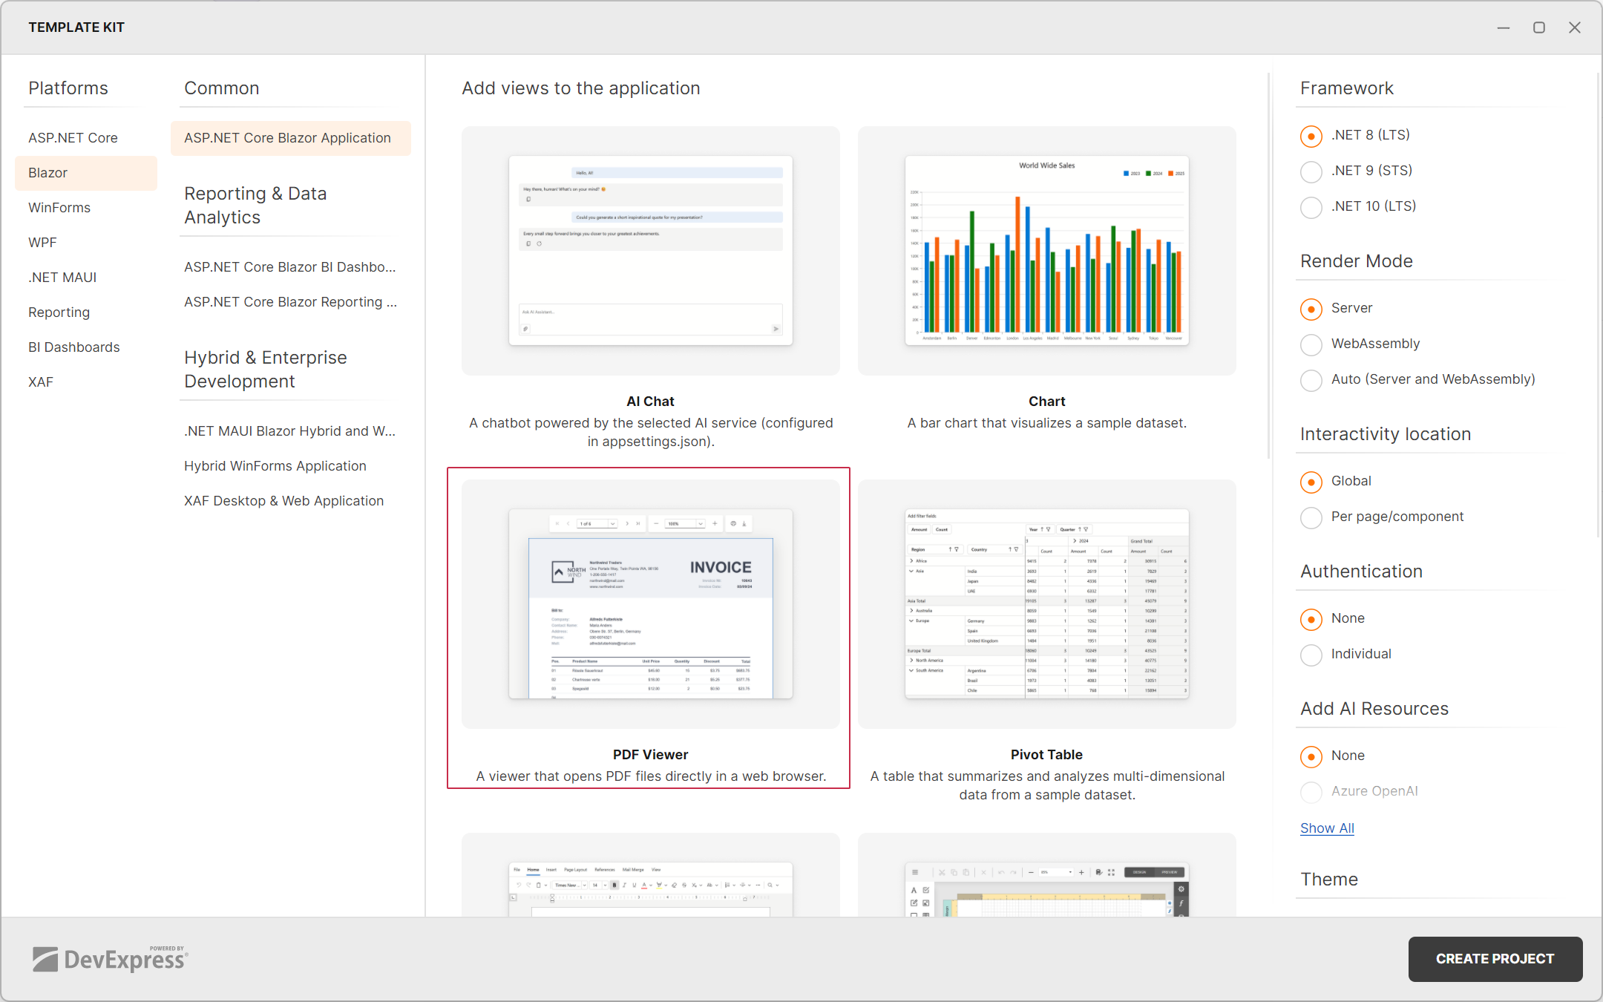This screenshot has height=1002, width=1603.
Task: Select the XAF Desktop & Web Application template
Action: [283, 500]
